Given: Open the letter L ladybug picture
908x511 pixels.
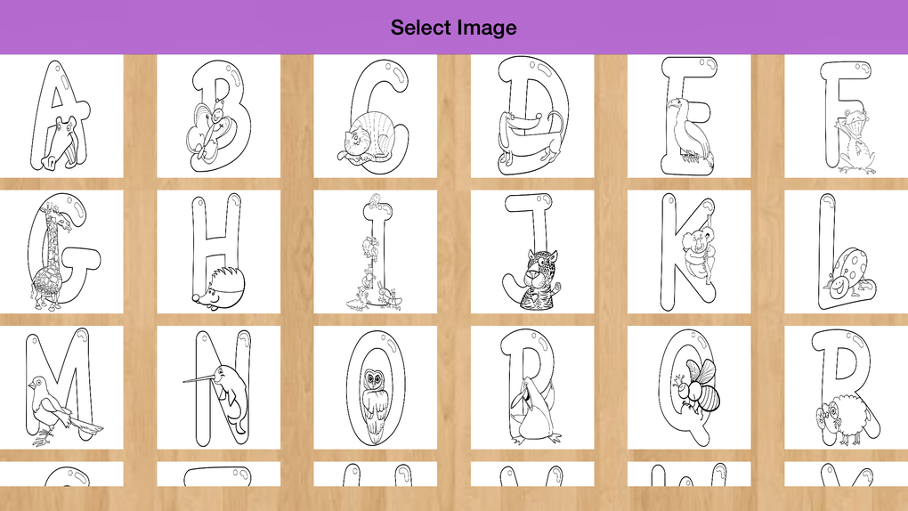Looking at the screenshot, I should [x=846, y=251].
